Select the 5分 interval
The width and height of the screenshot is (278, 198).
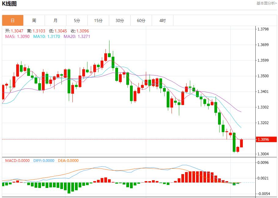click(77, 20)
